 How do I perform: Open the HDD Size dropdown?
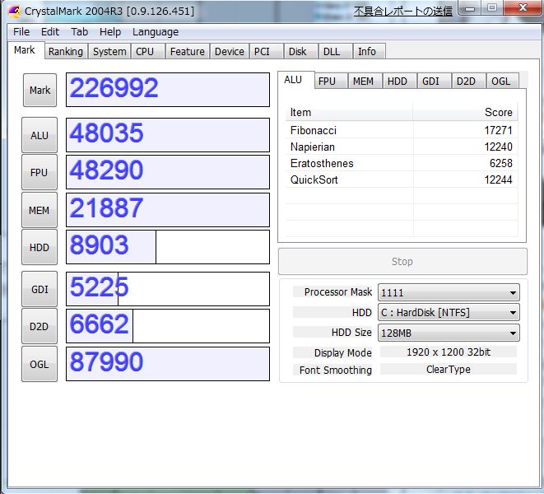pos(448,333)
